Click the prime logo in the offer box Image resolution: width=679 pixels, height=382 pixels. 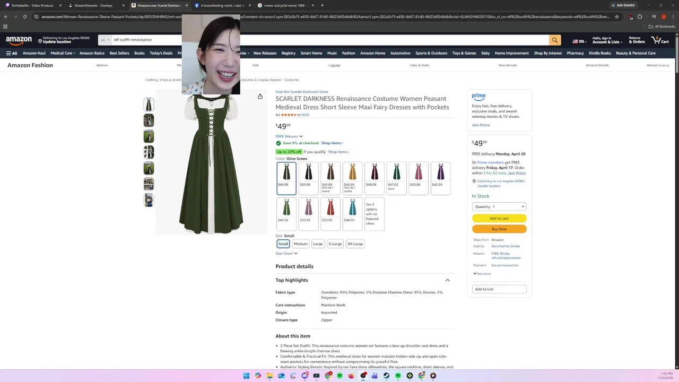coord(478,97)
